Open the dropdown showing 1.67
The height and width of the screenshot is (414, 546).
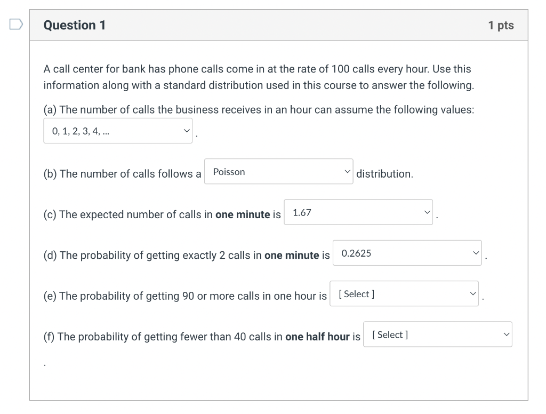(x=358, y=212)
